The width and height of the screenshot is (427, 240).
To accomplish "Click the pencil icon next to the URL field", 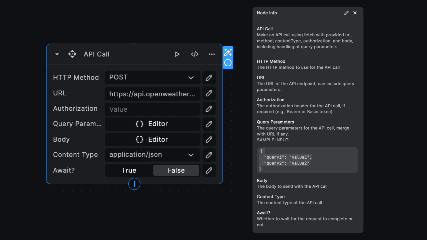I will [209, 93].
